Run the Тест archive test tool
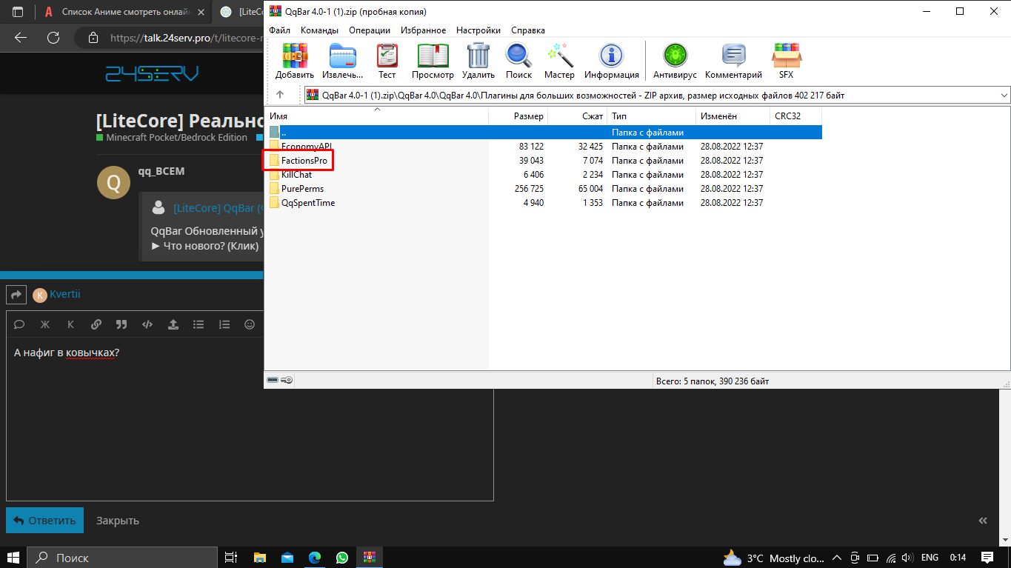The width and height of the screenshot is (1011, 568). click(387, 61)
